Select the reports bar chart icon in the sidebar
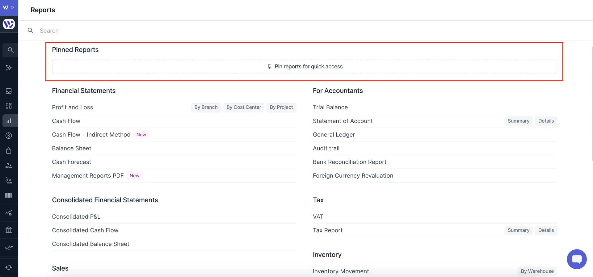The width and height of the screenshot is (593, 277). [9, 121]
